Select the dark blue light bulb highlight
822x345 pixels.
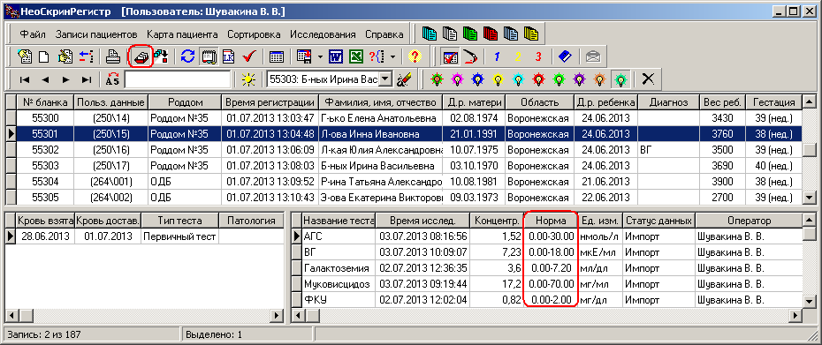(478, 79)
